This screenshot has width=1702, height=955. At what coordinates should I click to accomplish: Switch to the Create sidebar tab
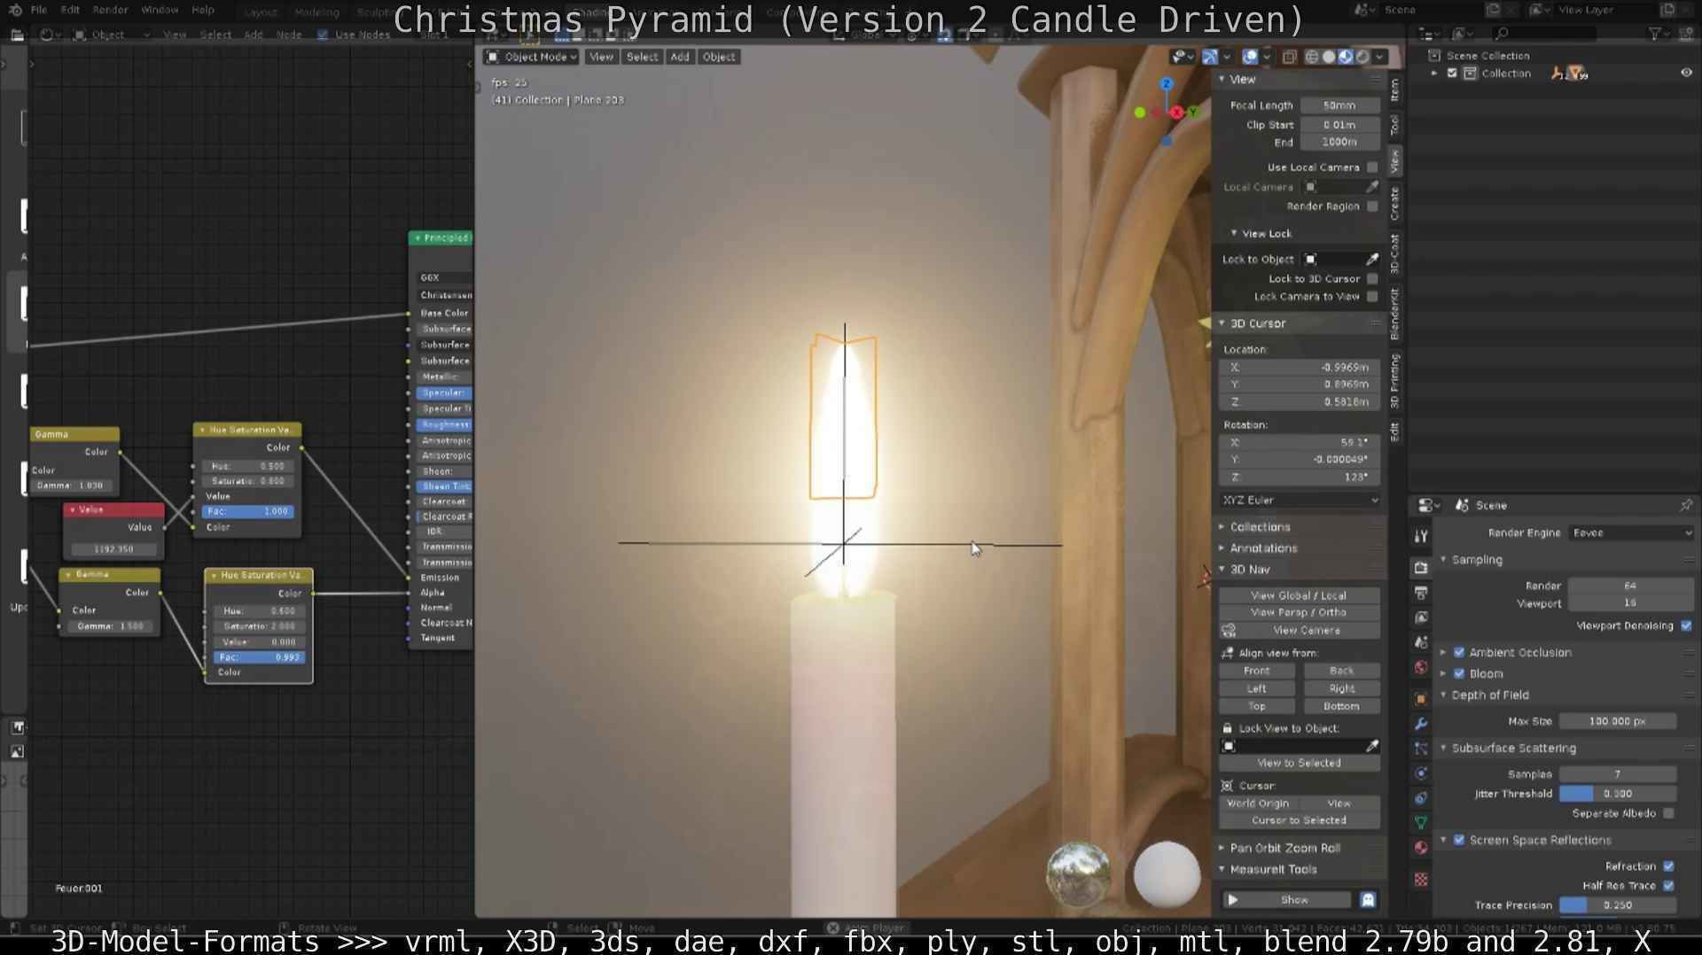coord(1394,204)
